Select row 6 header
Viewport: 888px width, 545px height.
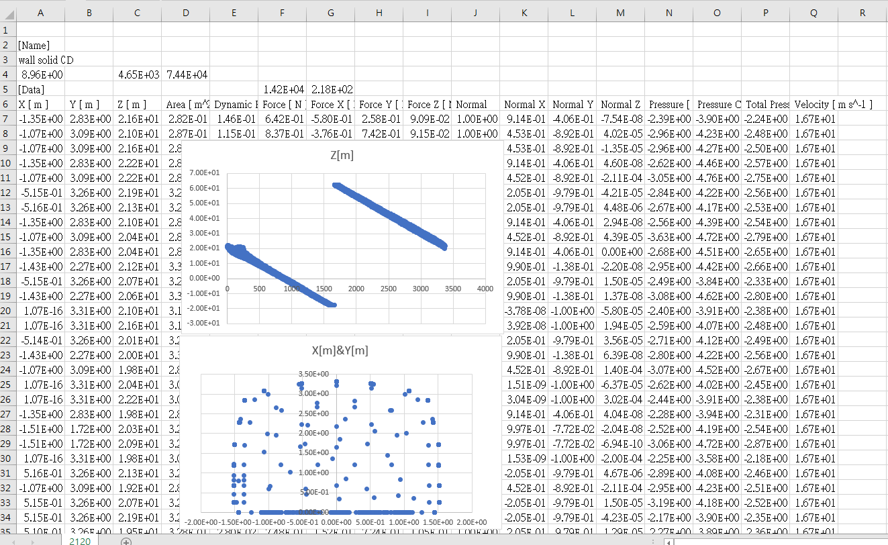point(7,104)
